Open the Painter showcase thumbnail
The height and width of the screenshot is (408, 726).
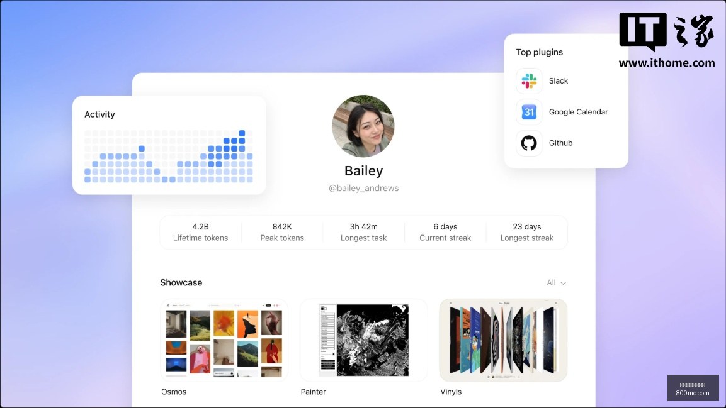click(363, 340)
